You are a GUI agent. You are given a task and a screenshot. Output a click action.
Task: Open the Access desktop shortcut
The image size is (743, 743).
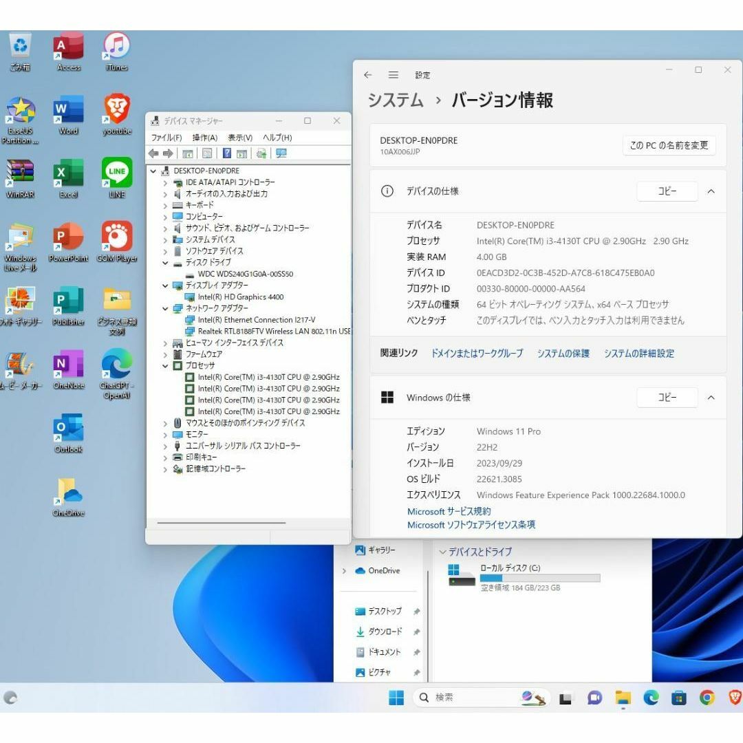pos(69,51)
